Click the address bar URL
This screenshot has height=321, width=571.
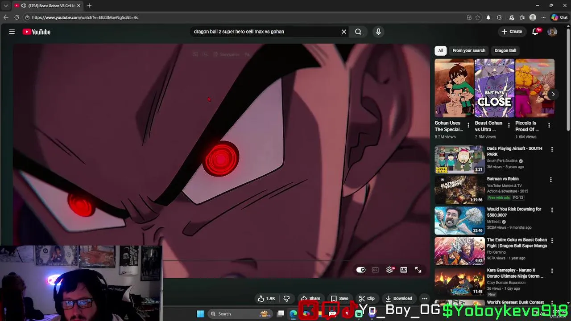point(85,17)
